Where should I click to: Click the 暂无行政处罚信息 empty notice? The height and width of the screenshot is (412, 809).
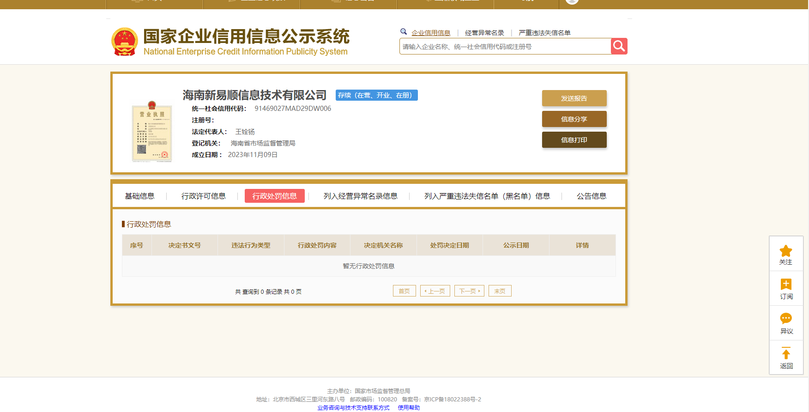(368, 266)
